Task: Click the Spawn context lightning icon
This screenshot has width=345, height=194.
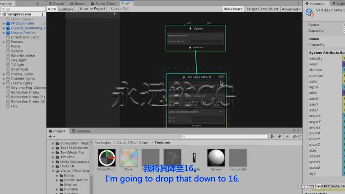Action: 190,29
